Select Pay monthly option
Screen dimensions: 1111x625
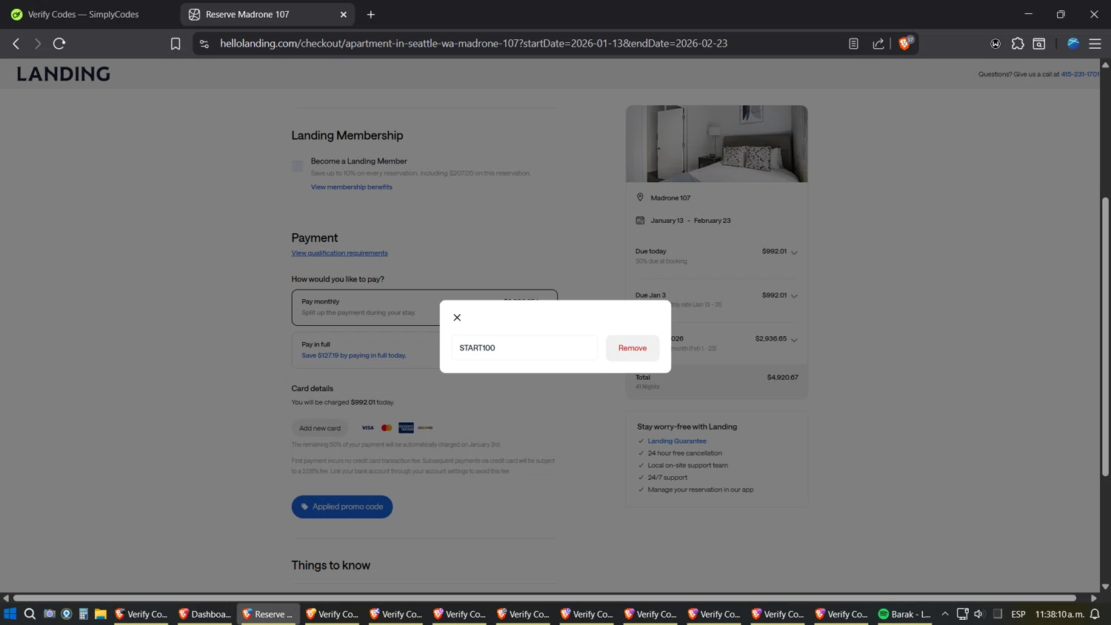coord(424,307)
